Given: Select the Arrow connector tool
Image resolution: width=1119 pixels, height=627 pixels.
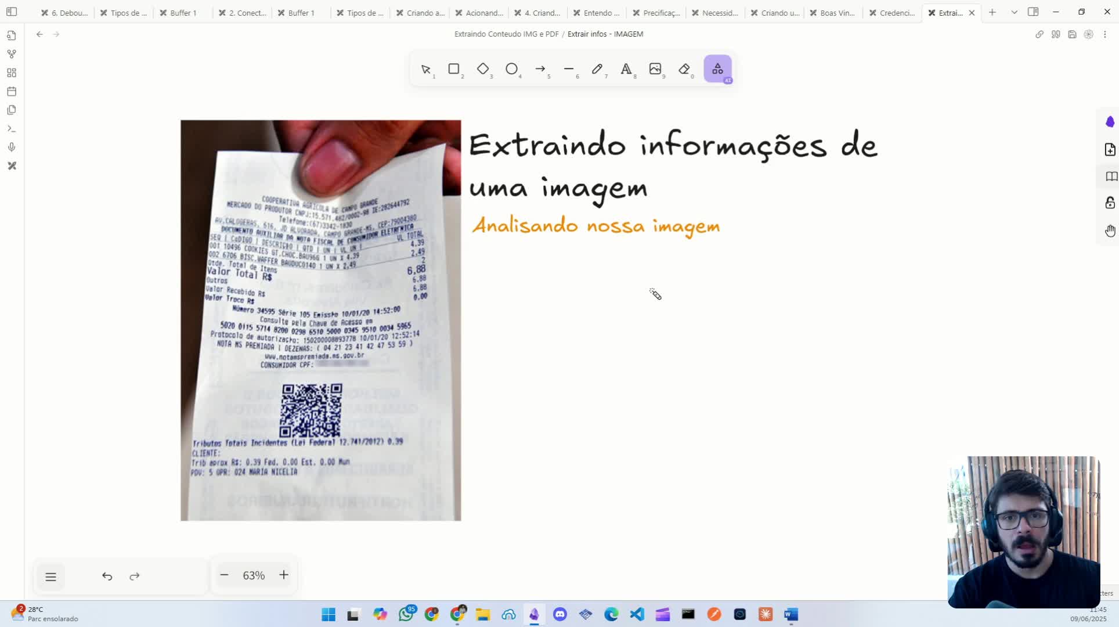Looking at the screenshot, I should [x=540, y=69].
